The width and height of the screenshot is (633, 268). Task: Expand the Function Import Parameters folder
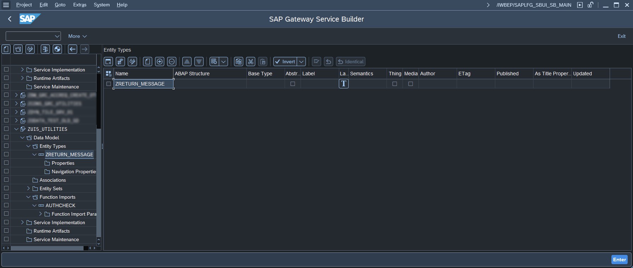(x=40, y=214)
